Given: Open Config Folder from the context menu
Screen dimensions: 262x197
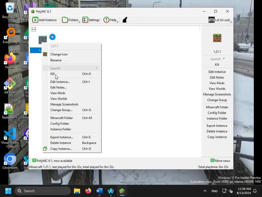Looking at the screenshot, I should click(x=71, y=124).
